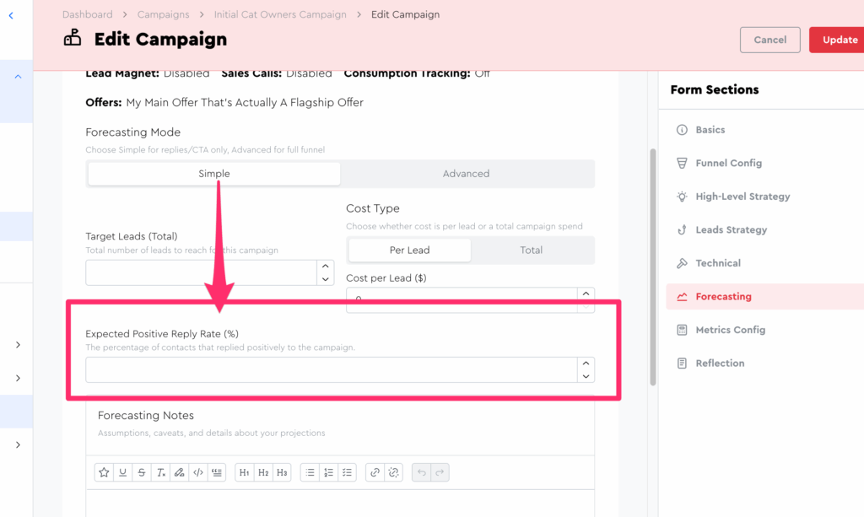Select Simple forecasting mode
The height and width of the screenshot is (517, 864).
click(214, 174)
